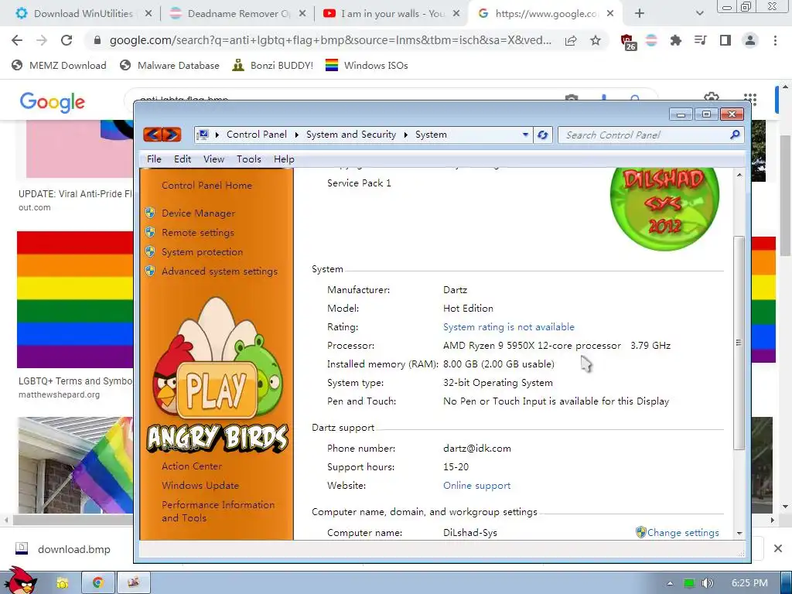Open Chrome media control icon

[701, 40]
